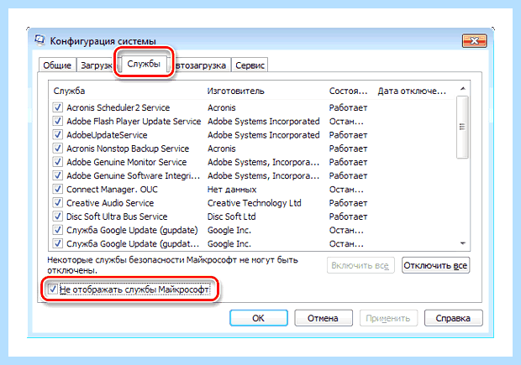This screenshot has height=365, width=521.
Task: Click Отключить все button
Action: coord(435,265)
